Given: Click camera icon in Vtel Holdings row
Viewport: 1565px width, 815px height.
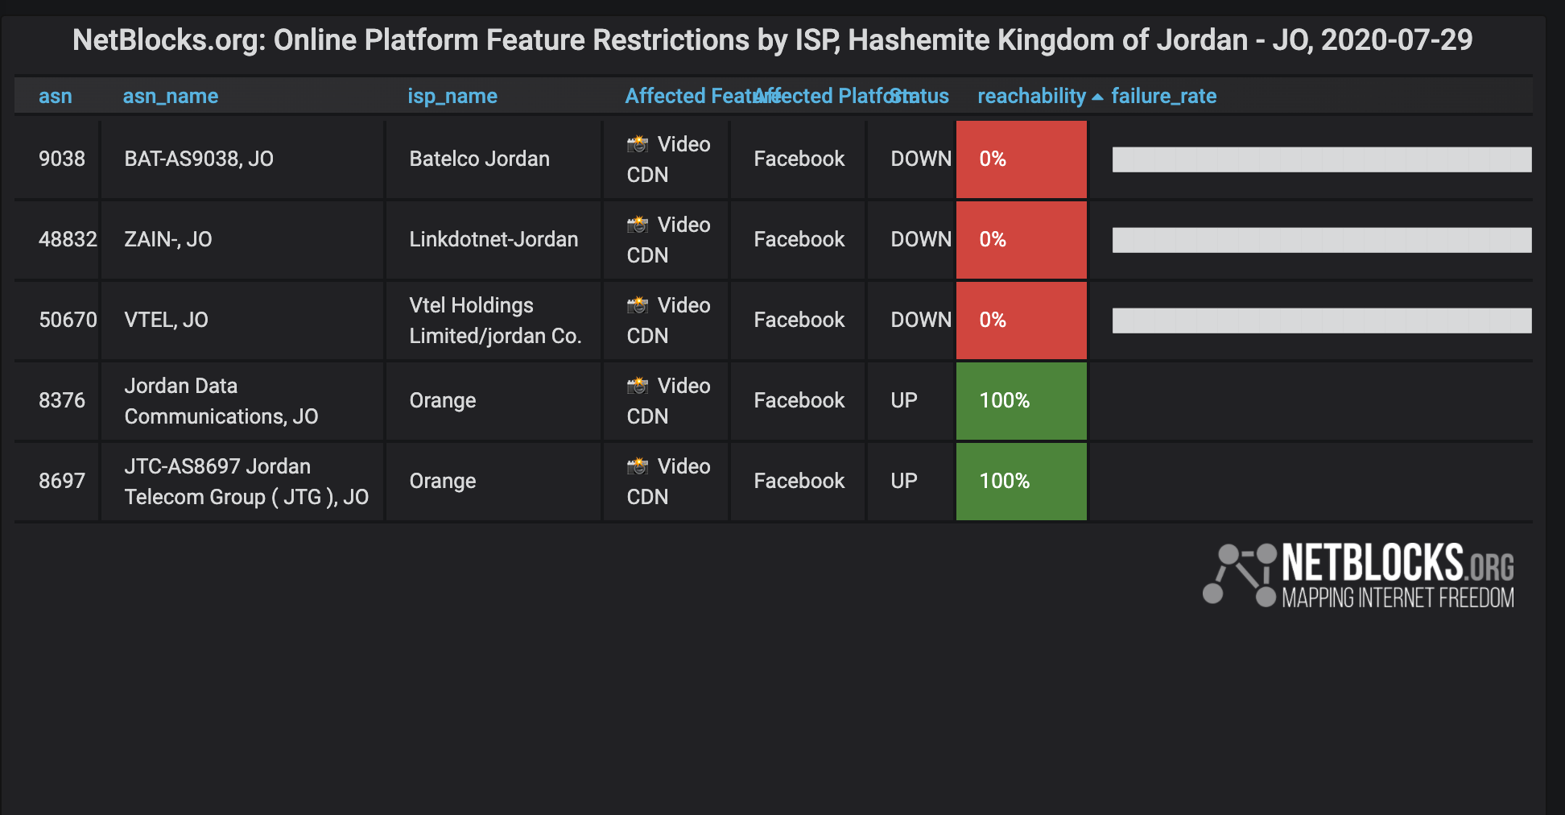Looking at the screenshot, I should click(x=638, y=305).
